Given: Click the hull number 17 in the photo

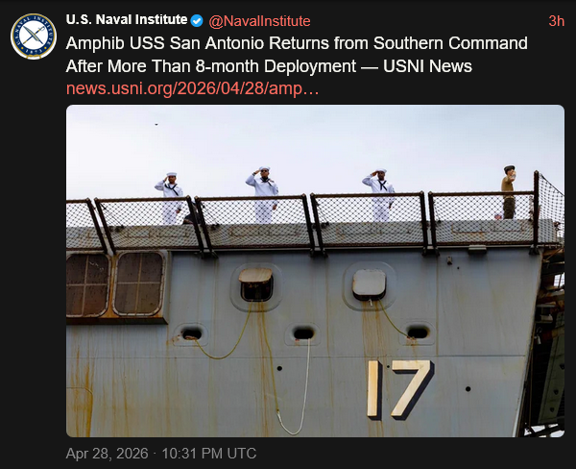Looking at the screenshot, I should pyautogui.click(x=400, y=390).
